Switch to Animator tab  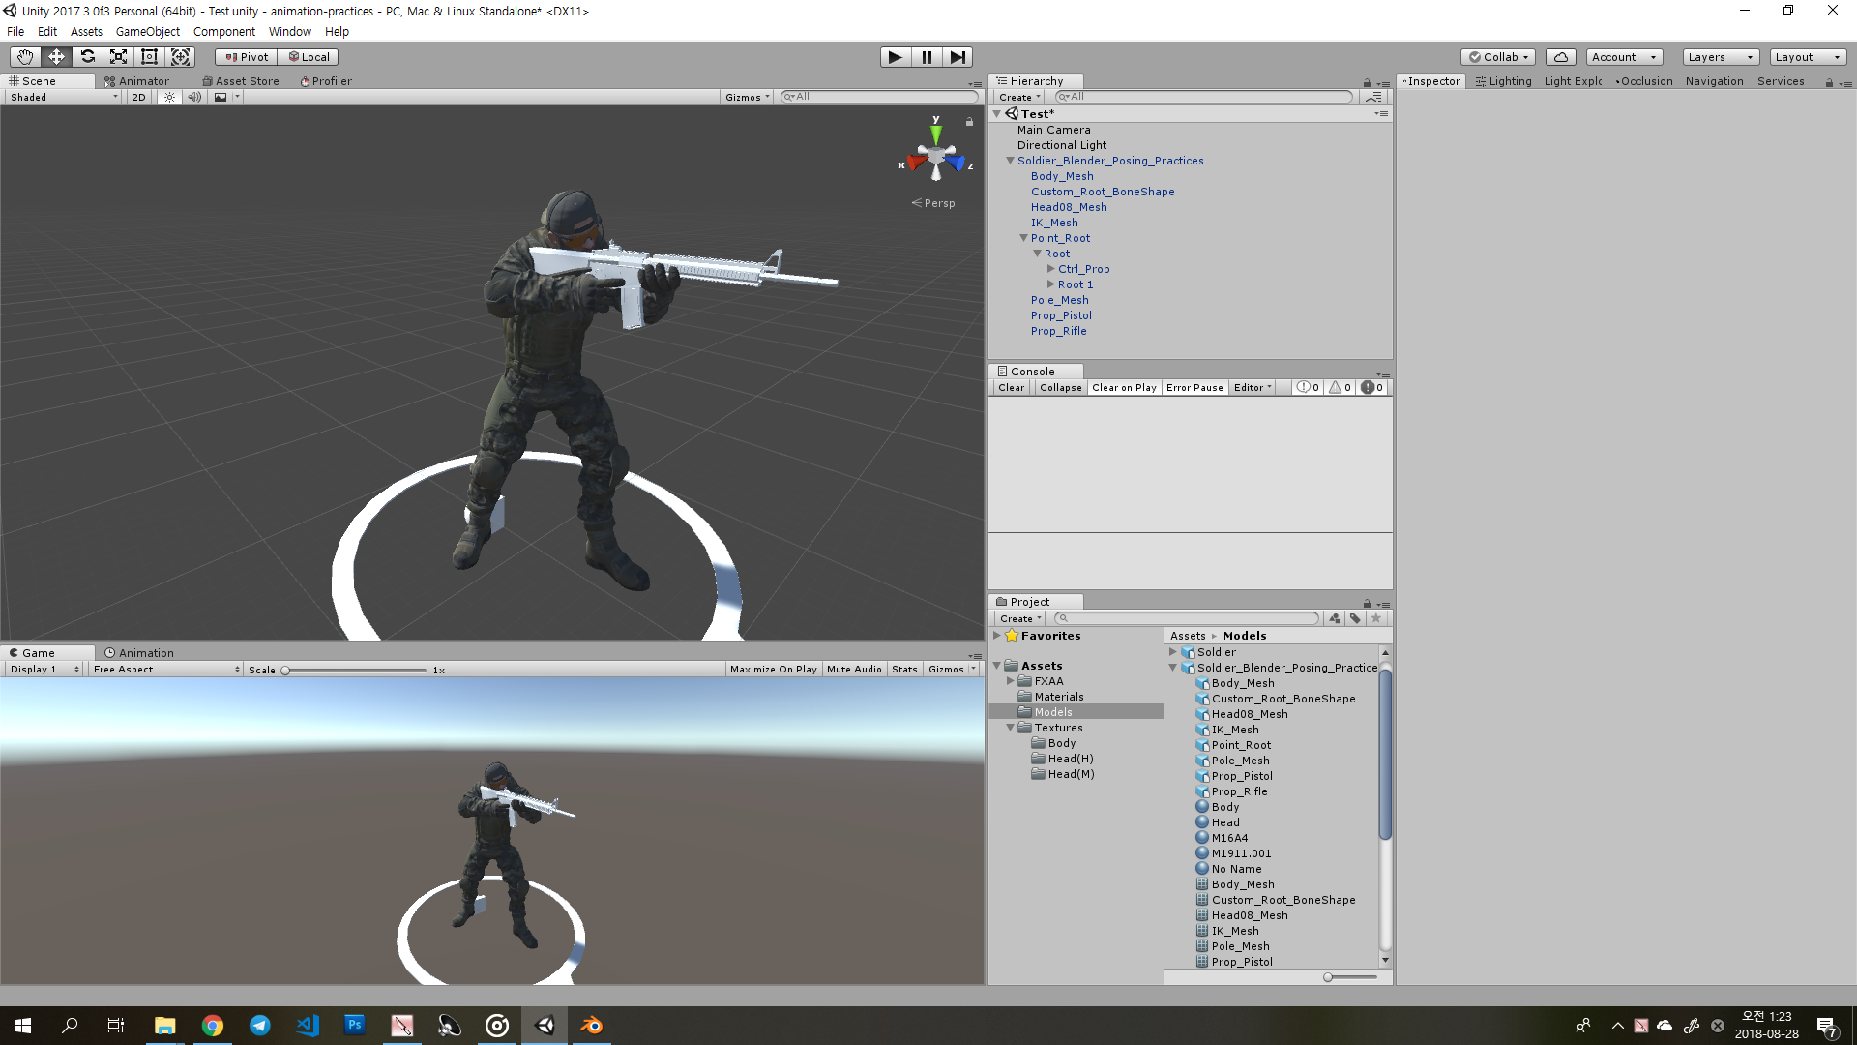(x=136, y=81)
